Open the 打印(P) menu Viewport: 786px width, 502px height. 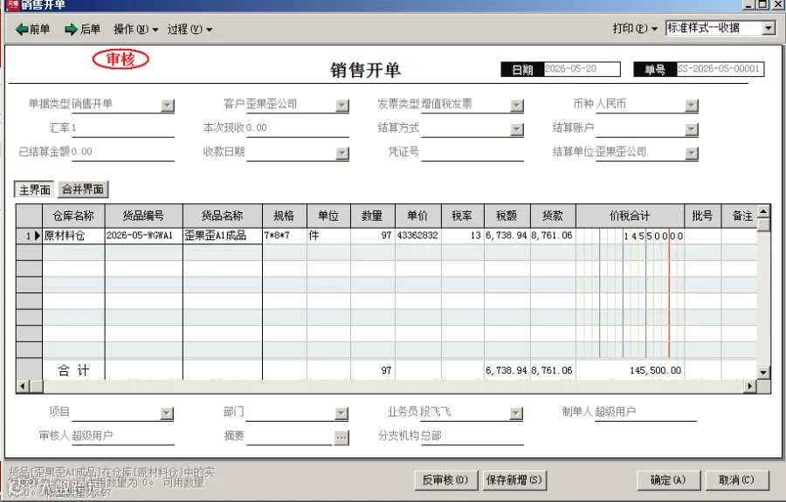tap(635, 28)
